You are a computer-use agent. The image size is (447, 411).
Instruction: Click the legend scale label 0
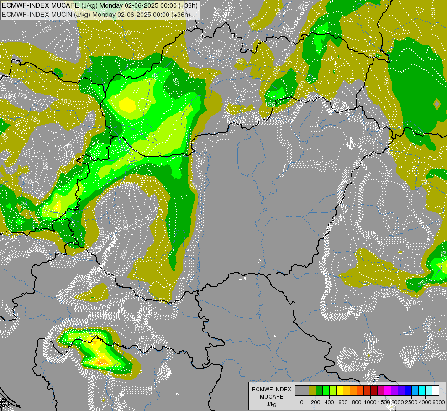click(302, 402)
